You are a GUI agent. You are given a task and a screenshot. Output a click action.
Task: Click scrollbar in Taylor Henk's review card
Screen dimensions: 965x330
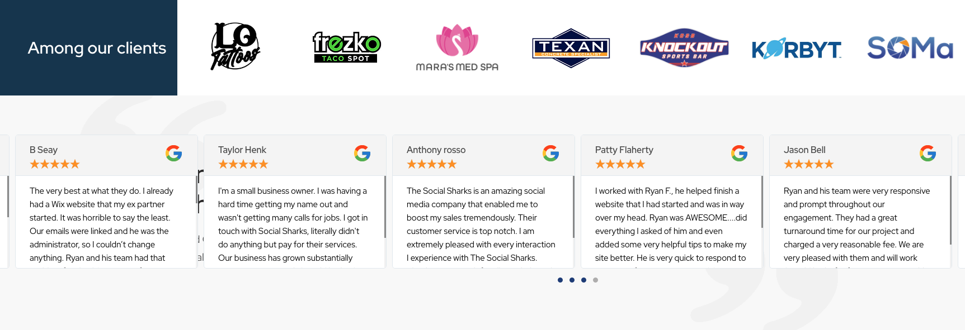pyautogui.click(x=385, y=207)
